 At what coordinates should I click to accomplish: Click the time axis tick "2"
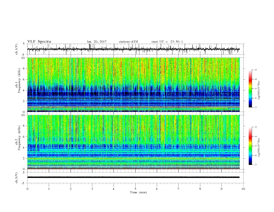pyautogui.click(x=71, y=189)
